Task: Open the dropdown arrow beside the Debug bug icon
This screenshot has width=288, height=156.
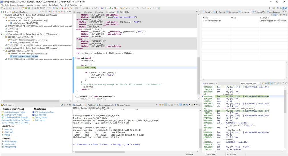Action: point(108,8)
